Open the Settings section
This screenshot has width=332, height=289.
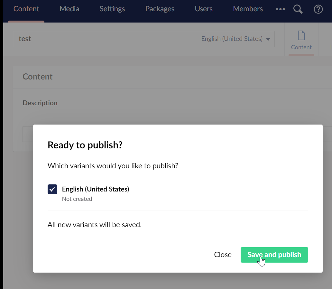pos(112,9)
